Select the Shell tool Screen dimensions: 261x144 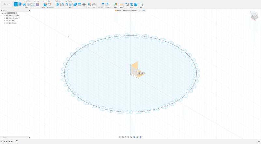71,5
